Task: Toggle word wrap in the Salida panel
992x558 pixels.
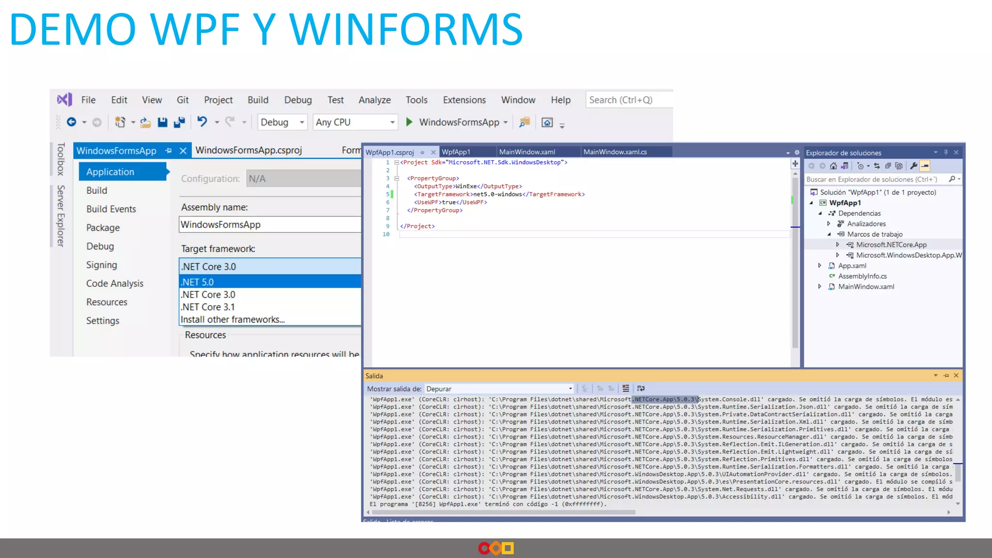Action: coord(641,388)
